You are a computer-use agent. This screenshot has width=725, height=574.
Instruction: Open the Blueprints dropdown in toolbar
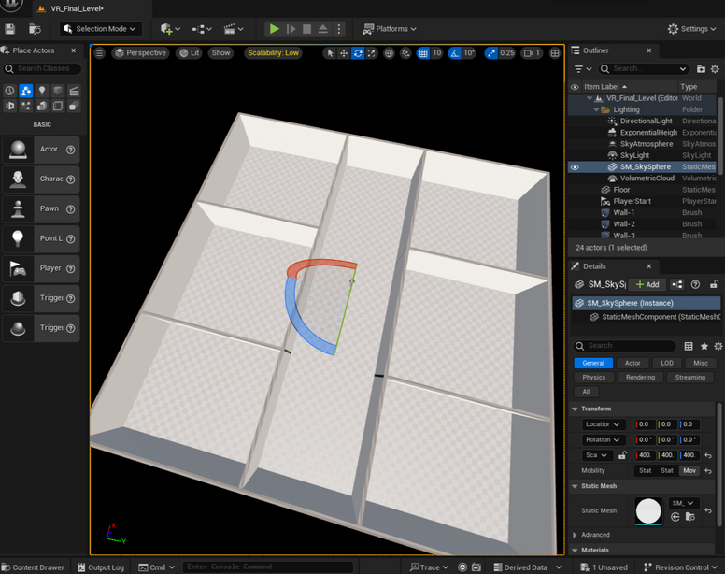click(x=202, y=29)
